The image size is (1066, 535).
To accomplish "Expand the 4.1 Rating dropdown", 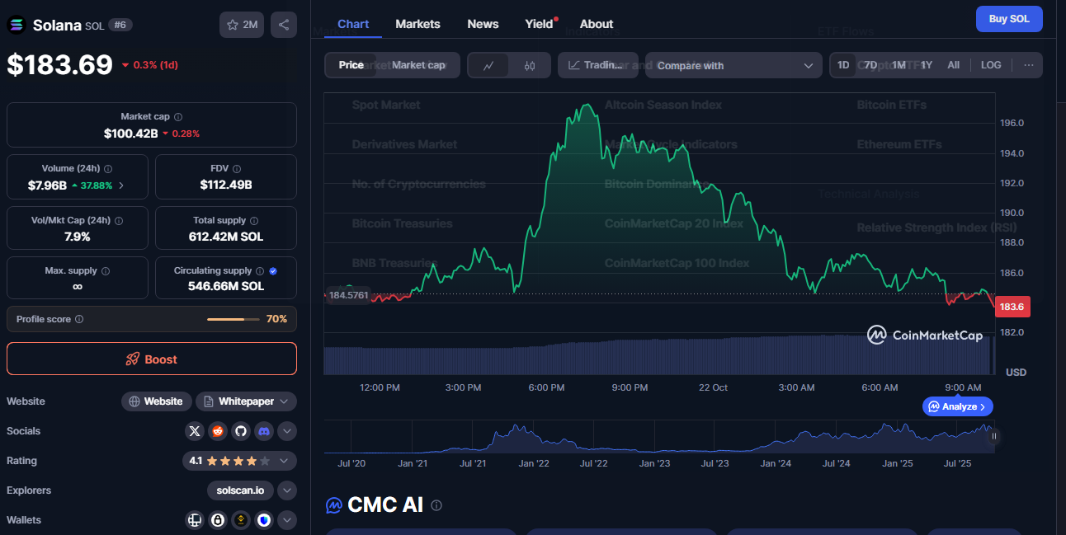I will pos(239,461).
